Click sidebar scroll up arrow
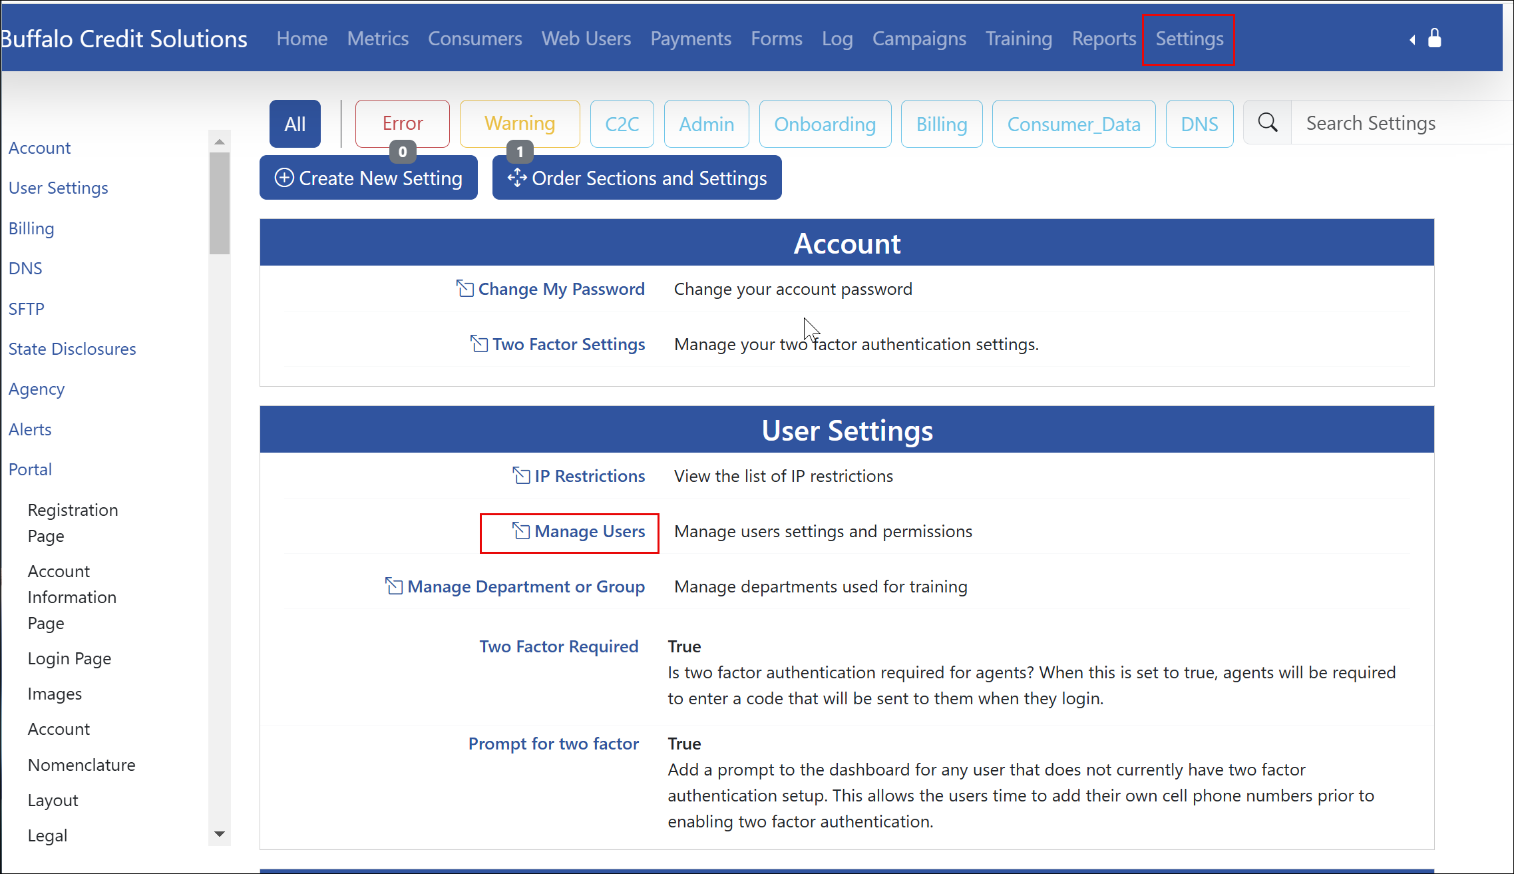Screen dimensions: 1514x874 219,142
